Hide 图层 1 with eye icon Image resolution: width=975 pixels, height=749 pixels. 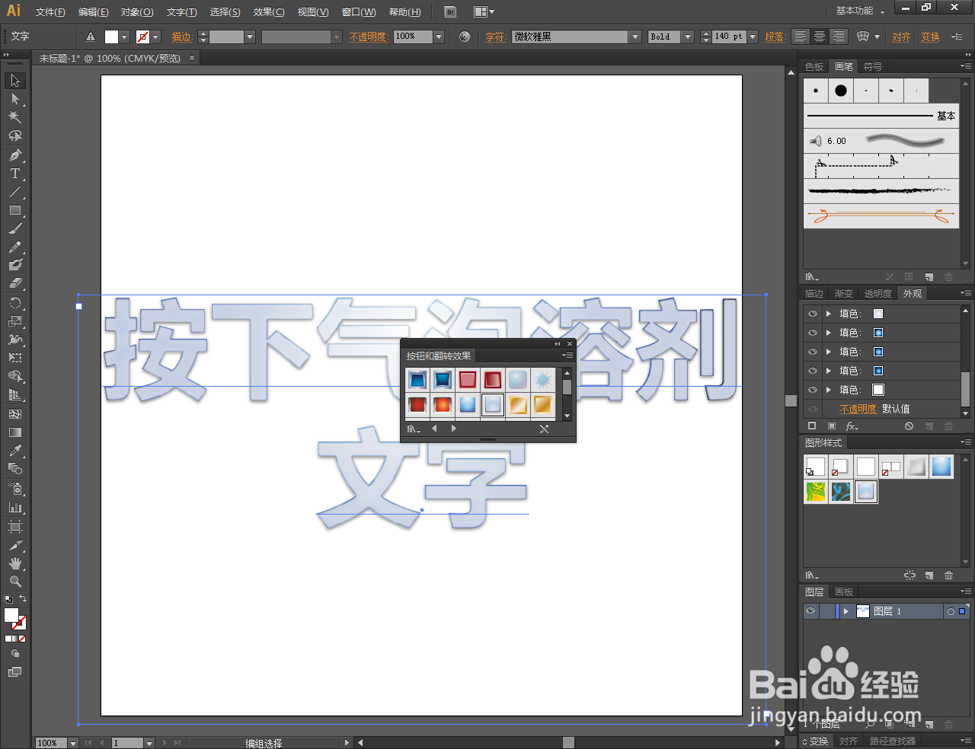[x=811, y=611]
